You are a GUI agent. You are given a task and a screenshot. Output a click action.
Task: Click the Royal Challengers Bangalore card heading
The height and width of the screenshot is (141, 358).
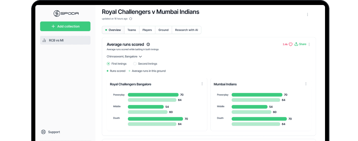point(130,84)
